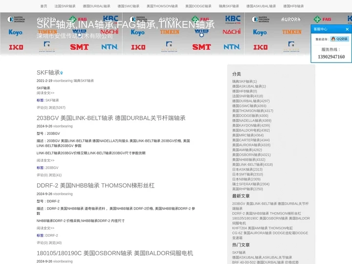Click the 评论(0) 浏览(41) text under 203BGV post
This screenshot has height=264, width=352.
pyautogui.click(x=49, y=175)
